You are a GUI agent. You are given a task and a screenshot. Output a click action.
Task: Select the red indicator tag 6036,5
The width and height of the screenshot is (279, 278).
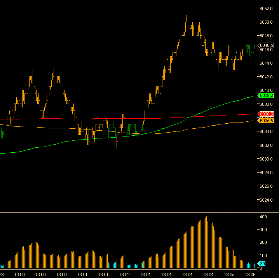(266, 114)
